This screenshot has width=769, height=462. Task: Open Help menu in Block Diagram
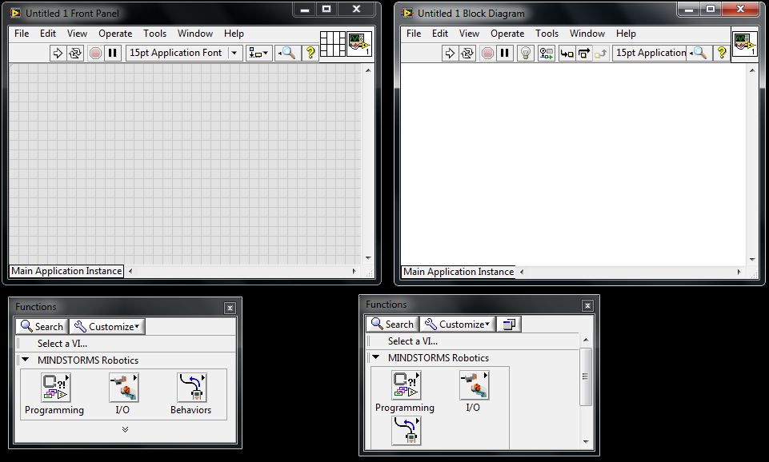tap(626, 34)
